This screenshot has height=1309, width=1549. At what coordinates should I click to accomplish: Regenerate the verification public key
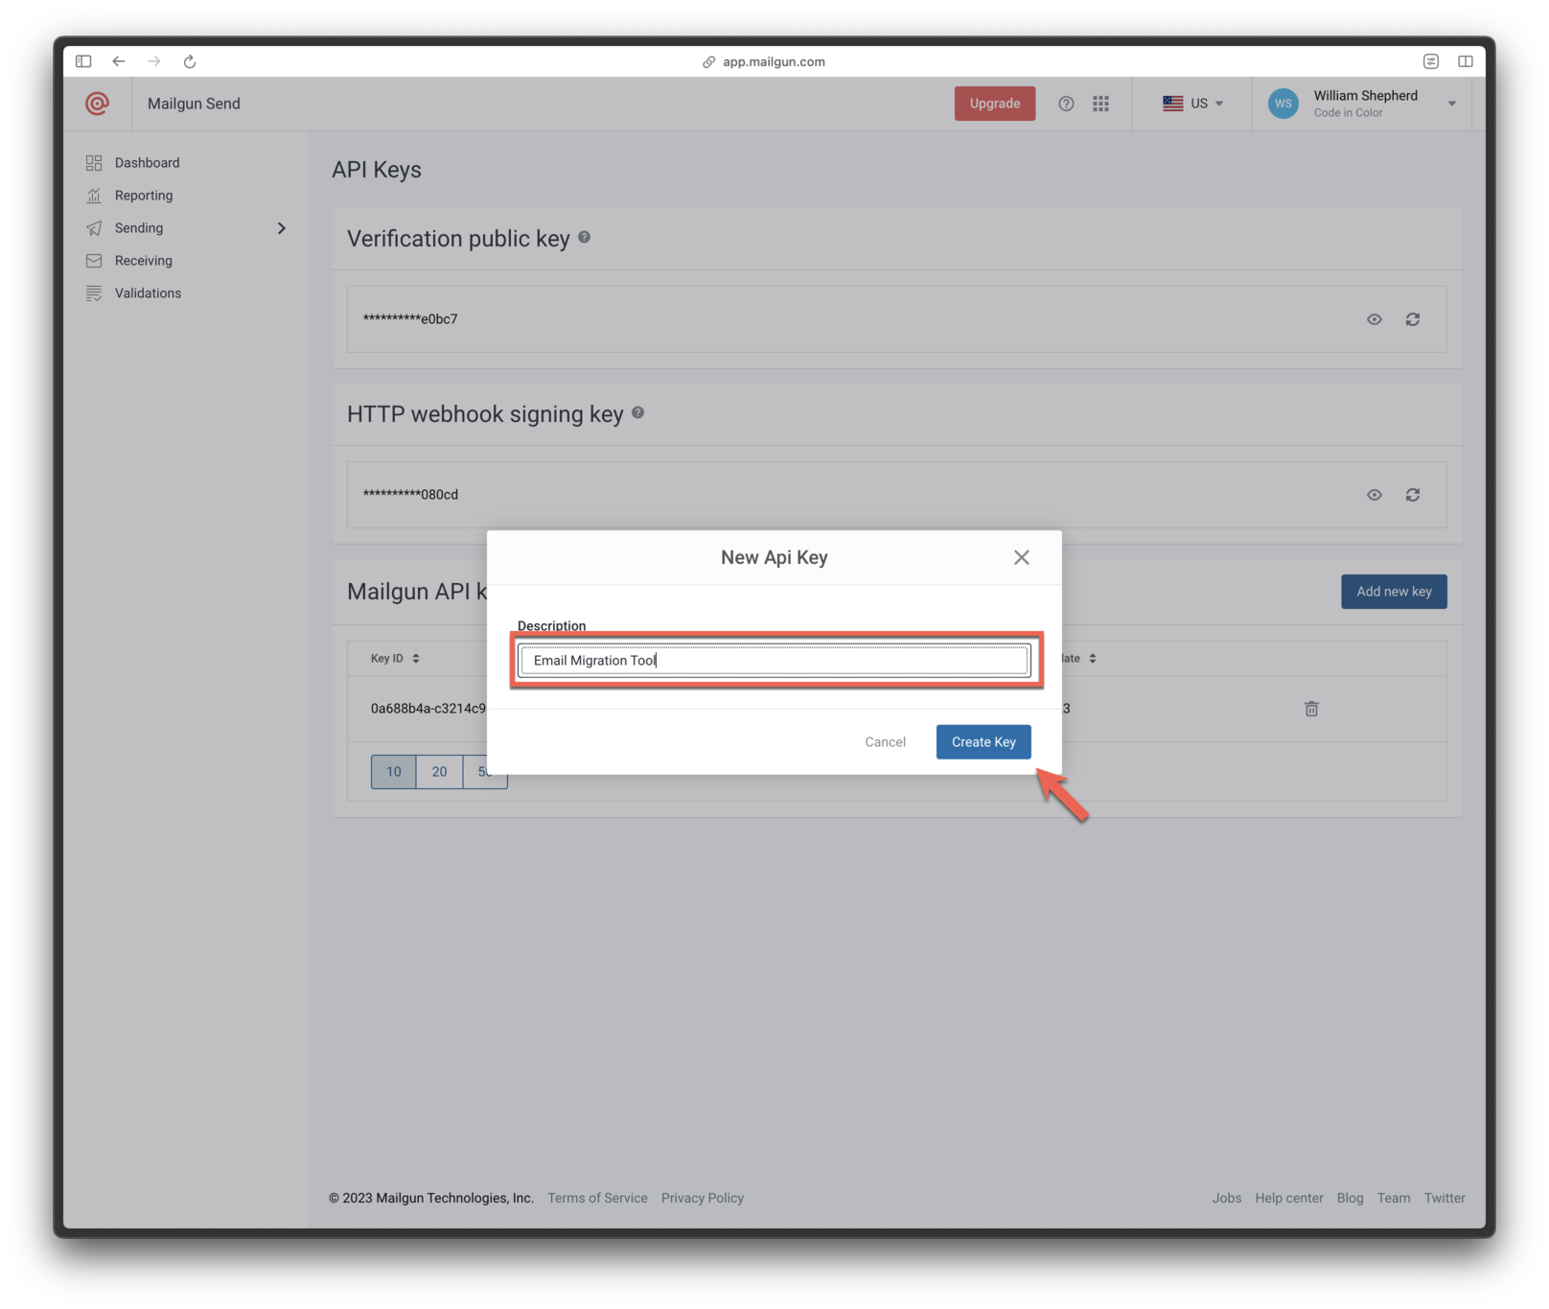tap(1413, 319)
